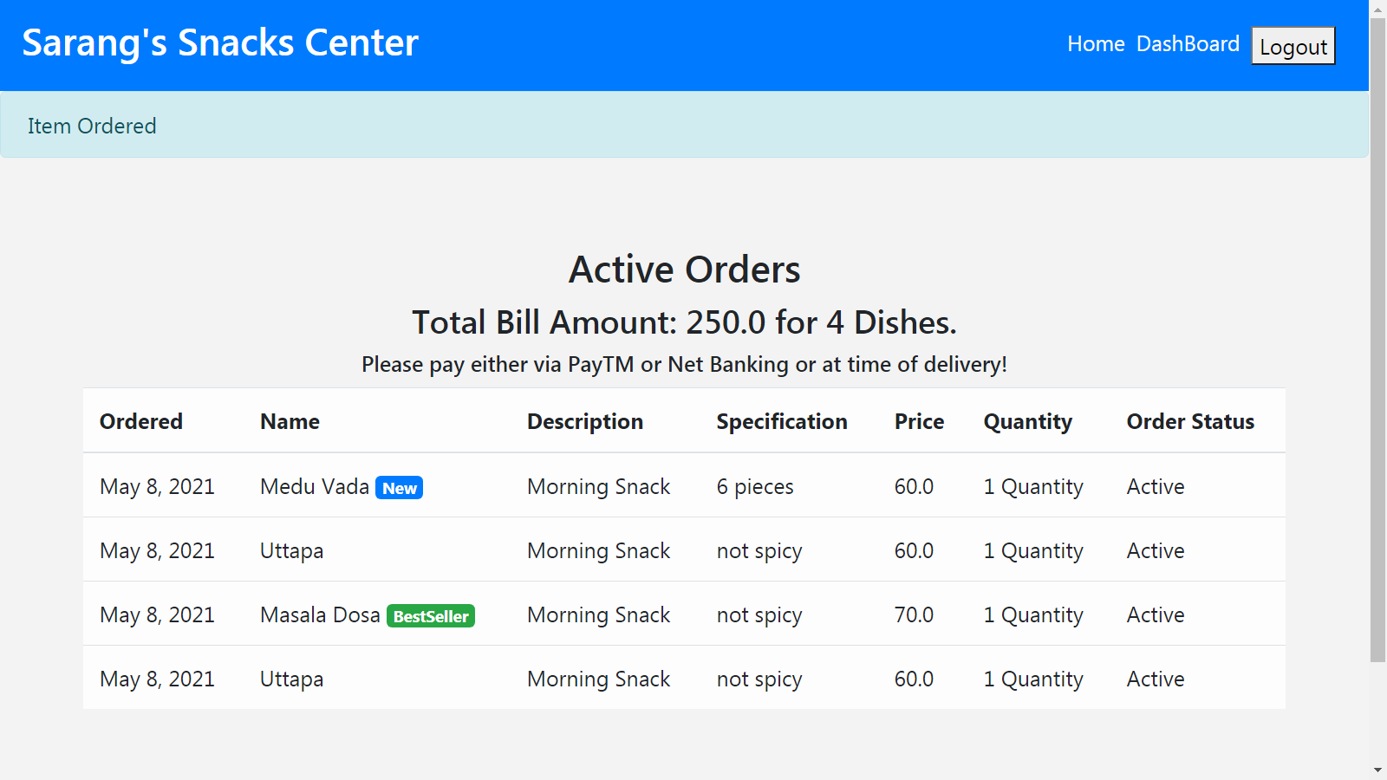The width and height of the screenshot is (1387, 780).
Task: Select the Masala Dosa order row
Action: 684,614
